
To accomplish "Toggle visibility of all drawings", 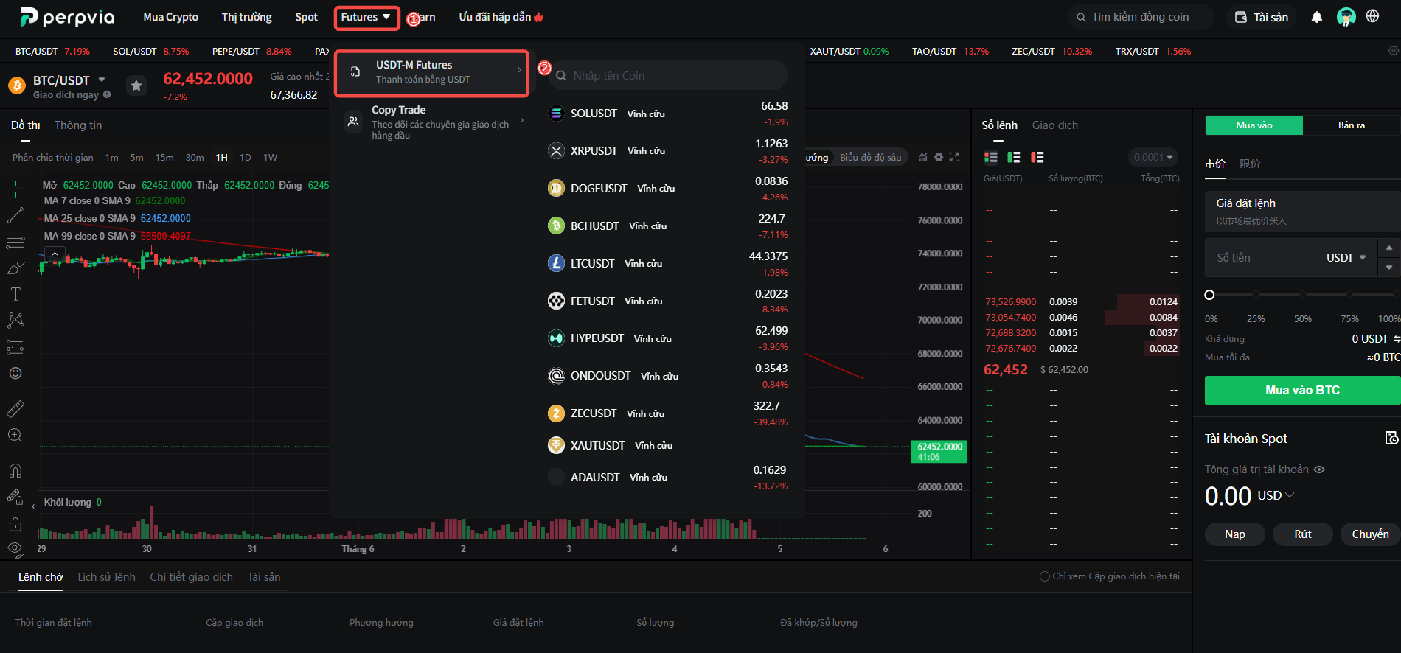I will 15,548.
